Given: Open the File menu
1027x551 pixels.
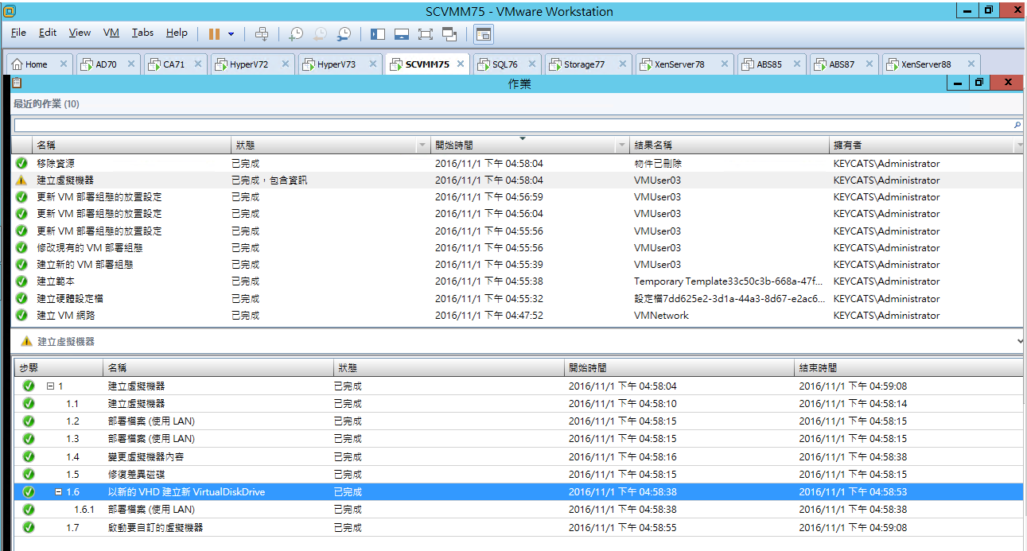Looking at the screenshot, I should (18, 33).
